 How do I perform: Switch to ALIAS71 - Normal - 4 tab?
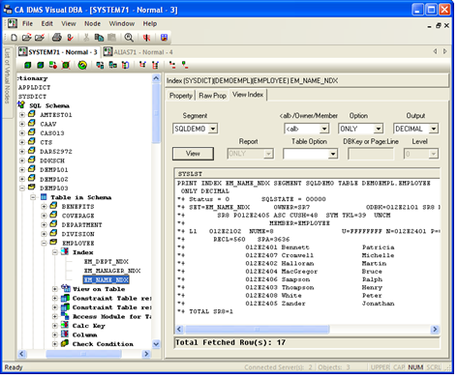click(138, 52)
